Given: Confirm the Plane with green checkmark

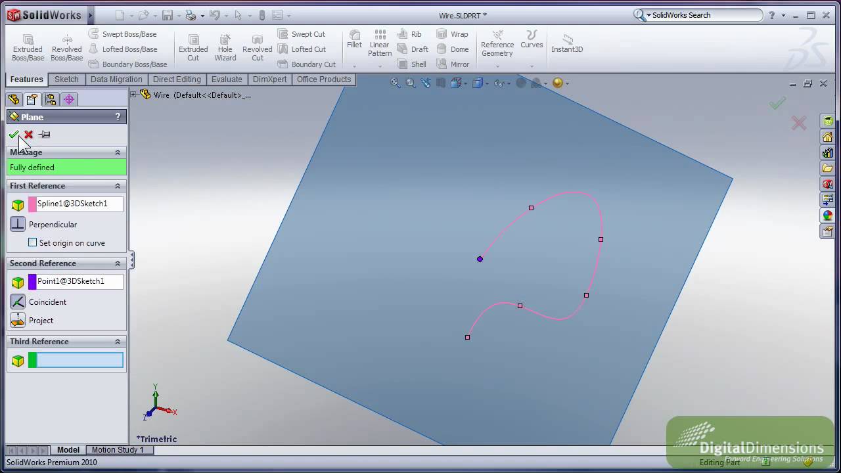Looking at the screenshot, I should 13,135.
